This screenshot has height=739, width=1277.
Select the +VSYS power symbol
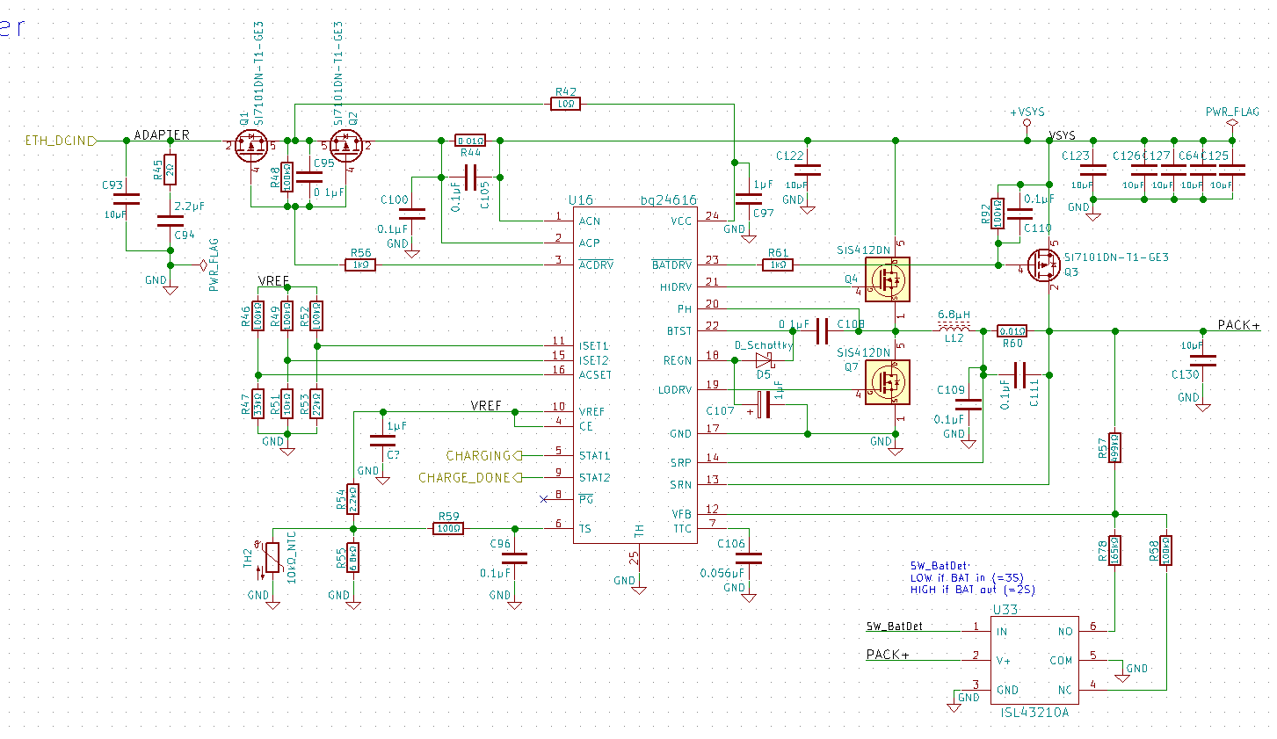(x=1027, y=117)
